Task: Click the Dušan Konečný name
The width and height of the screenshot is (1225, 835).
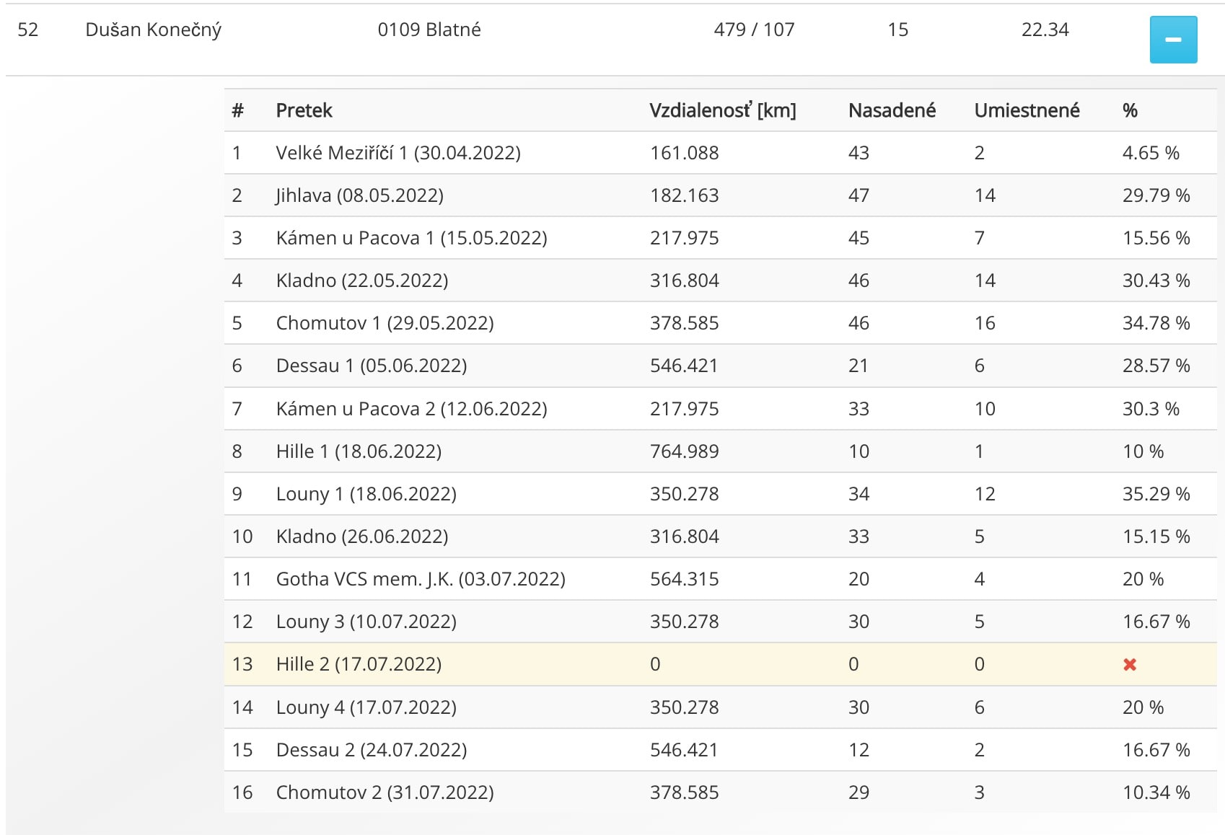Action: (153, 30)
